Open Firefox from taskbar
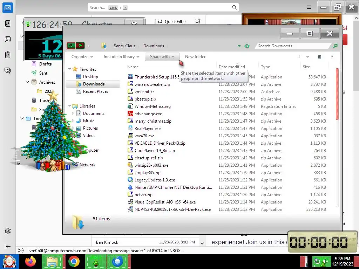 coord(31,261)
